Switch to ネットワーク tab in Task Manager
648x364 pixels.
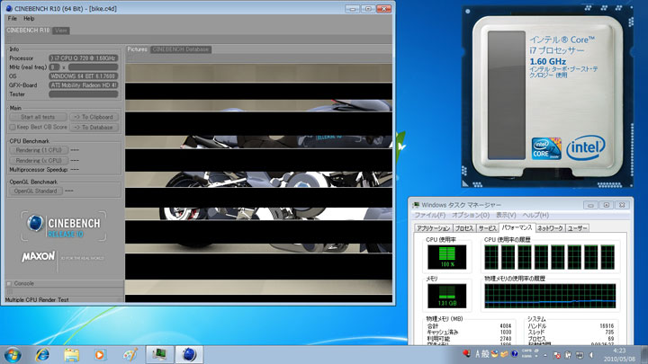pos(550,228)
